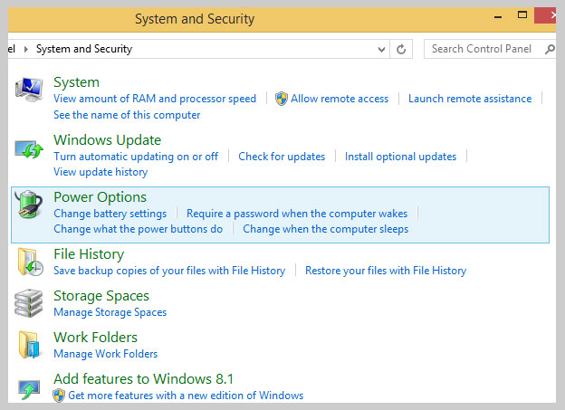565x410 pixels.
Task: Select Check for updates link
Action: (x=282, y=157)
